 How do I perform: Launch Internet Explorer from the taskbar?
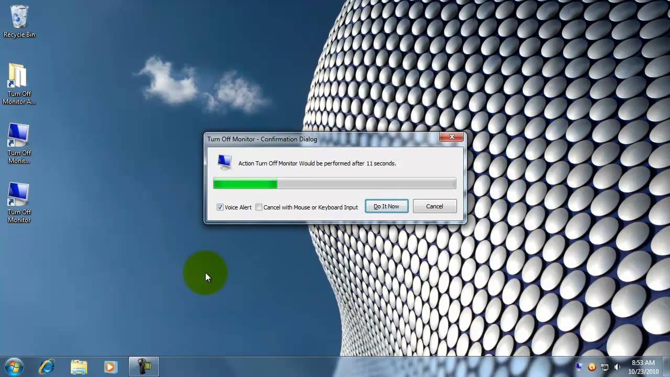tap(47, 367)
